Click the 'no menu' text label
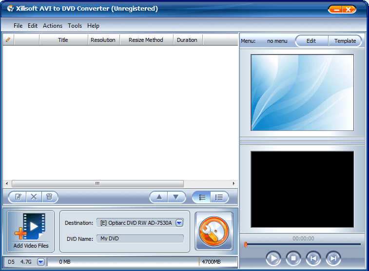 [277, 41]
